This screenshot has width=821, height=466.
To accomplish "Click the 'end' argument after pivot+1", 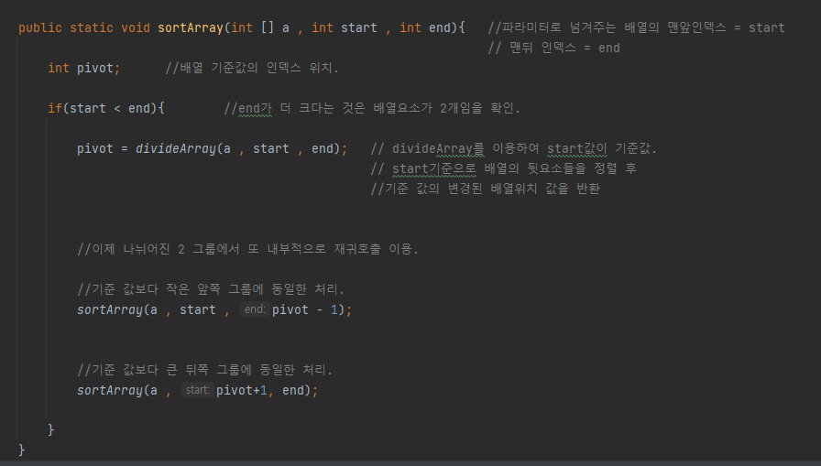I will (x=292, y=390).
